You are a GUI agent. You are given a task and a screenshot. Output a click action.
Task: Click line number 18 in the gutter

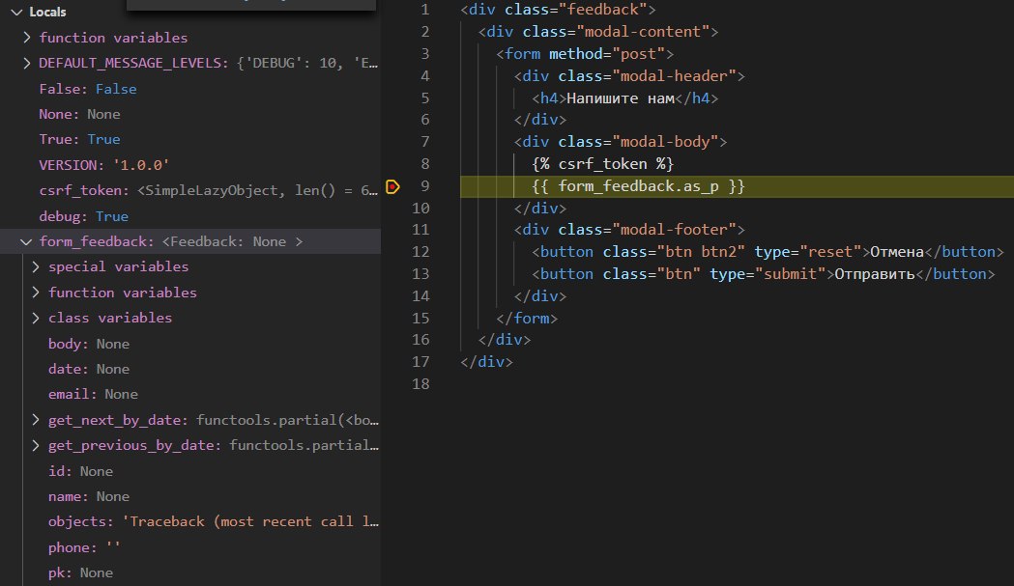coord(420,384)
